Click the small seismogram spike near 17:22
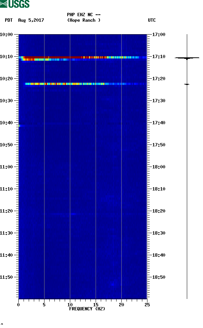 point(187,84)
